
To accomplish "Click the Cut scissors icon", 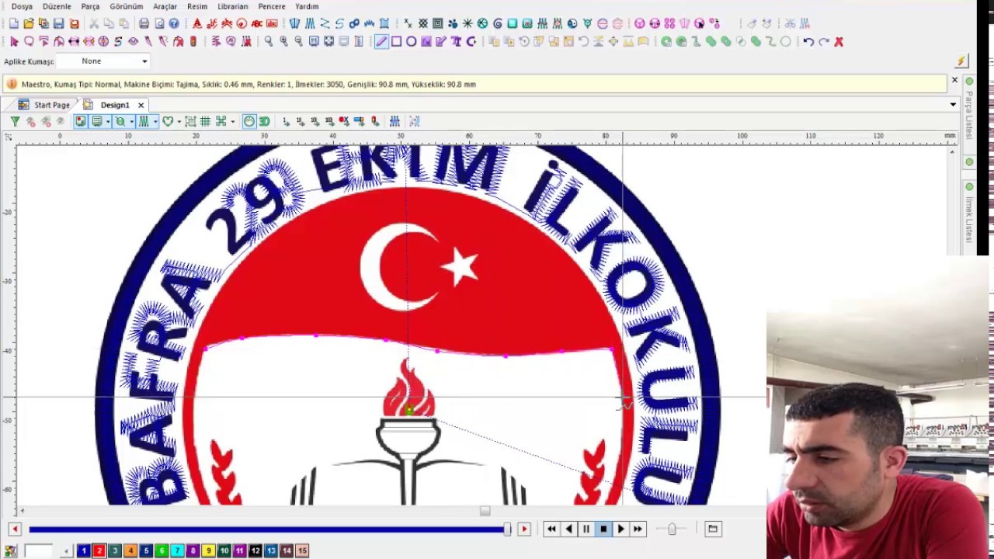I will (x=94, y=24).
